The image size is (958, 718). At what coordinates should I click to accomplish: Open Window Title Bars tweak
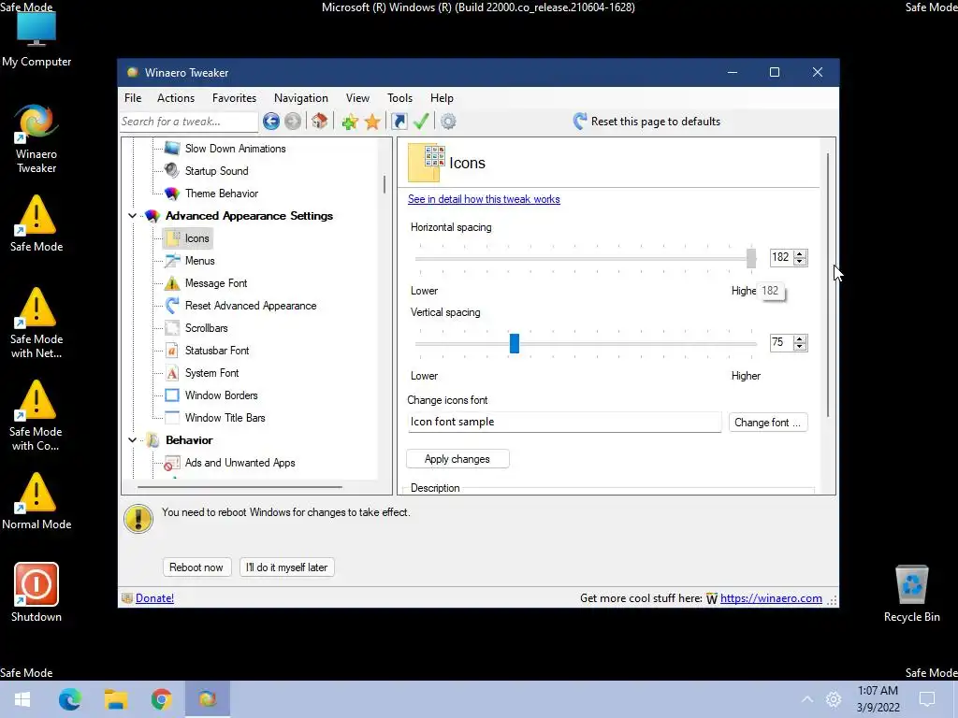point(225,418)
